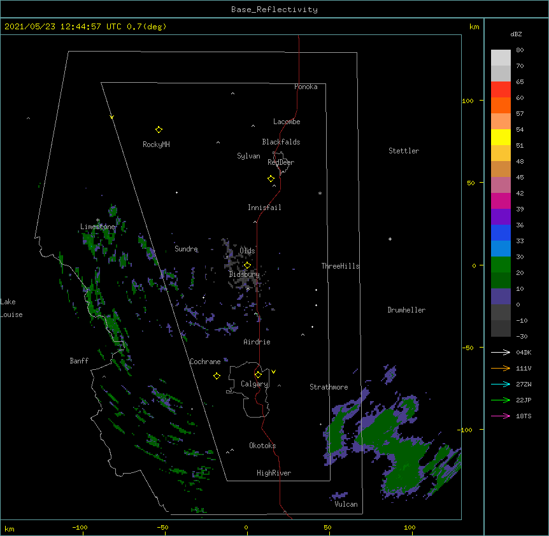549x536 pixels.
Task: Click the Okotoks label
Action: tap(262, 446)
